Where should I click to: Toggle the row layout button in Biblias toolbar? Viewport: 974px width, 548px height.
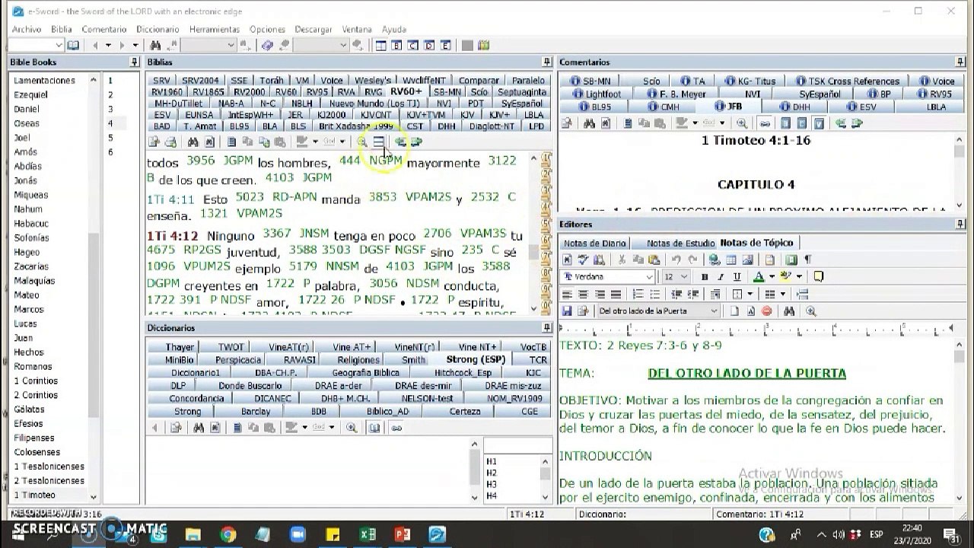[378, 142]
